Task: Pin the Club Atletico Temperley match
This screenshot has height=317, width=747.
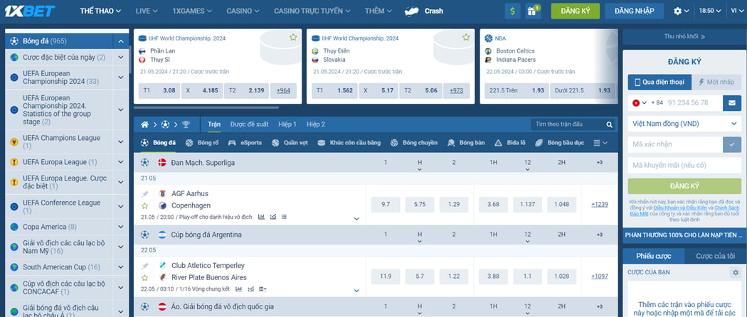Action: point(144,266)
